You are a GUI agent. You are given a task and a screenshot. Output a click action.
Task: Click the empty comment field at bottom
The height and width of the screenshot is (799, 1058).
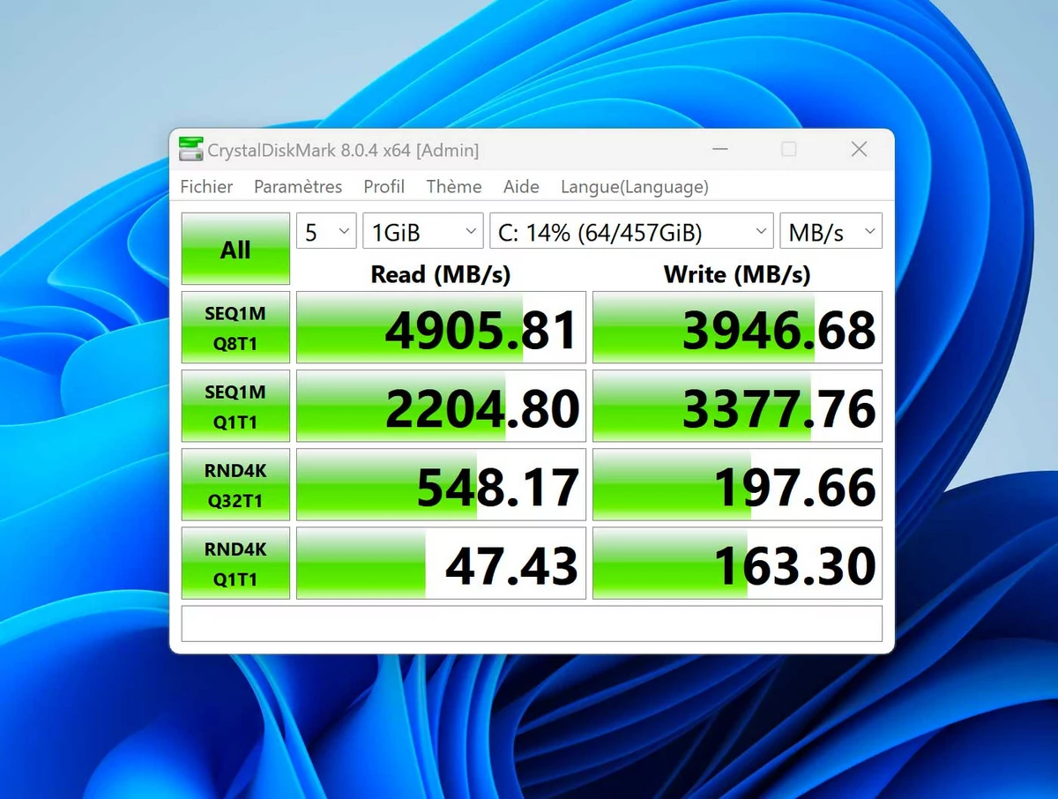click(532, 624)
